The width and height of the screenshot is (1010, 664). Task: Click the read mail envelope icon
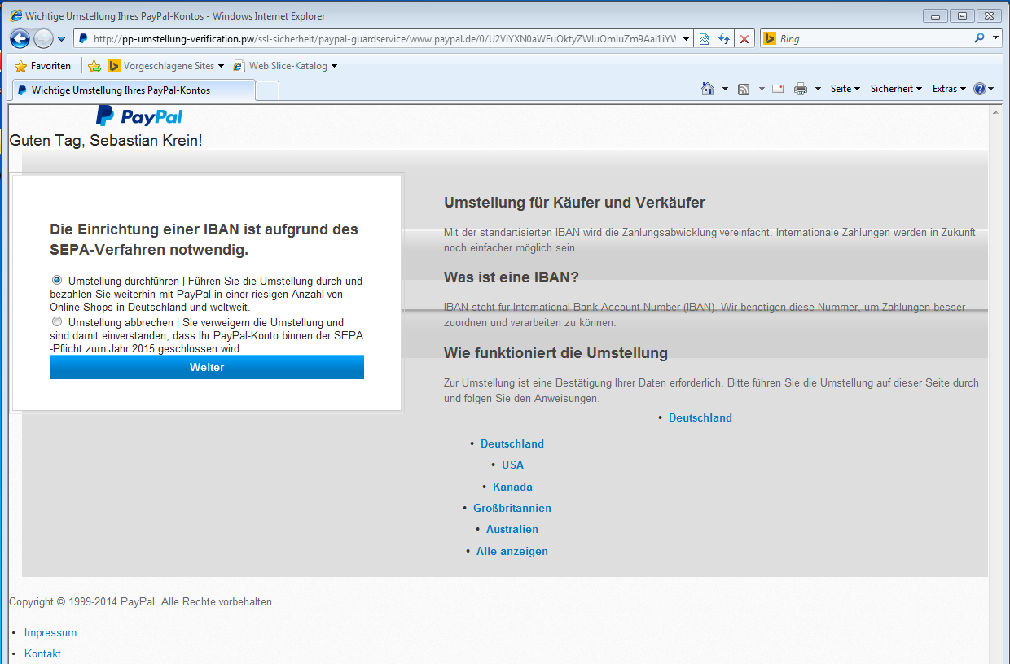click(x=778, y=89)
